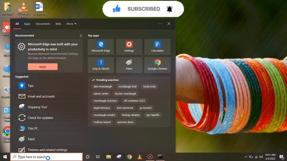Viewport: 287px width, 161px height.
Task: Switch to the All search tab
Action: coord(17,24)
